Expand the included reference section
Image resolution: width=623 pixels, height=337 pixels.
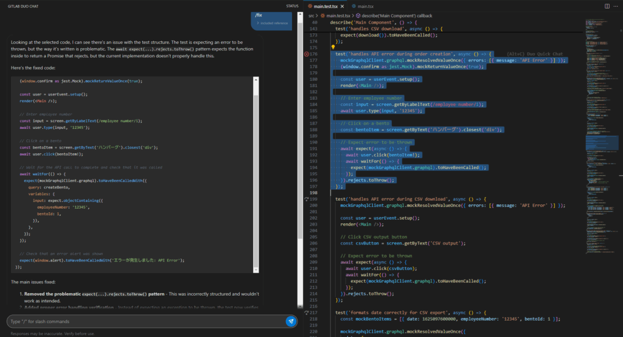click(272, 23)
